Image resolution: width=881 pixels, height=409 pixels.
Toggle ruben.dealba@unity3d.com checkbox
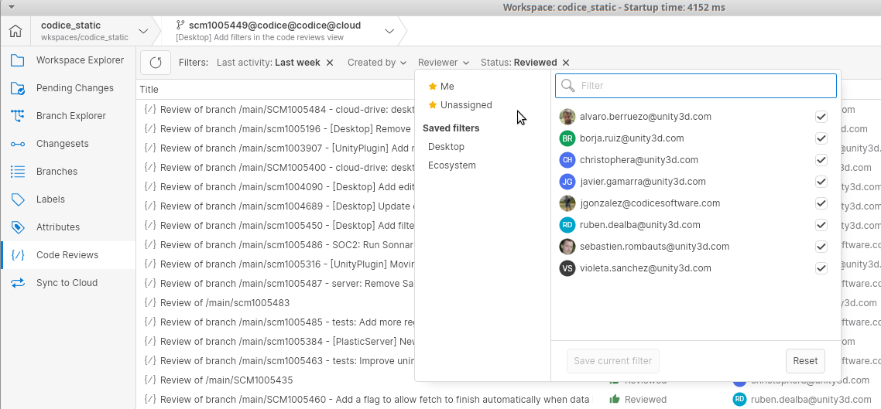pos(821,225)
